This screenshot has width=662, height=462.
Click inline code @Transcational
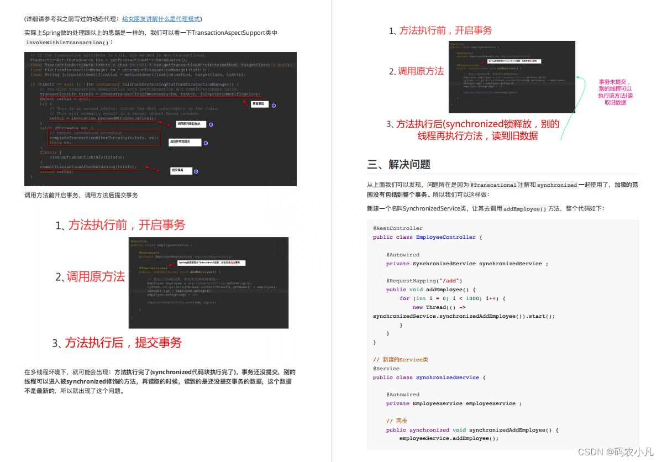click(493, 185)
